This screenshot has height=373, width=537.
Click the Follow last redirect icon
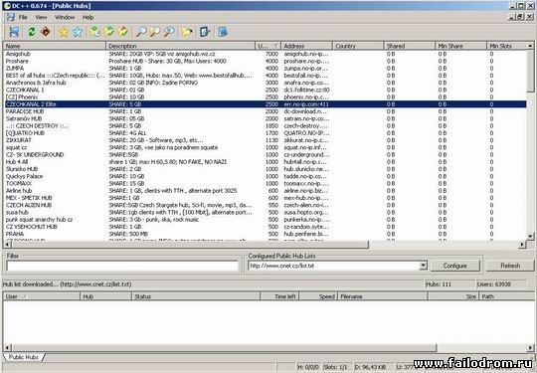click(45, 32)
